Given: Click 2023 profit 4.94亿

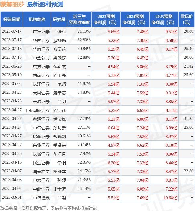Looking at the screenshot, I should (114, 67).
